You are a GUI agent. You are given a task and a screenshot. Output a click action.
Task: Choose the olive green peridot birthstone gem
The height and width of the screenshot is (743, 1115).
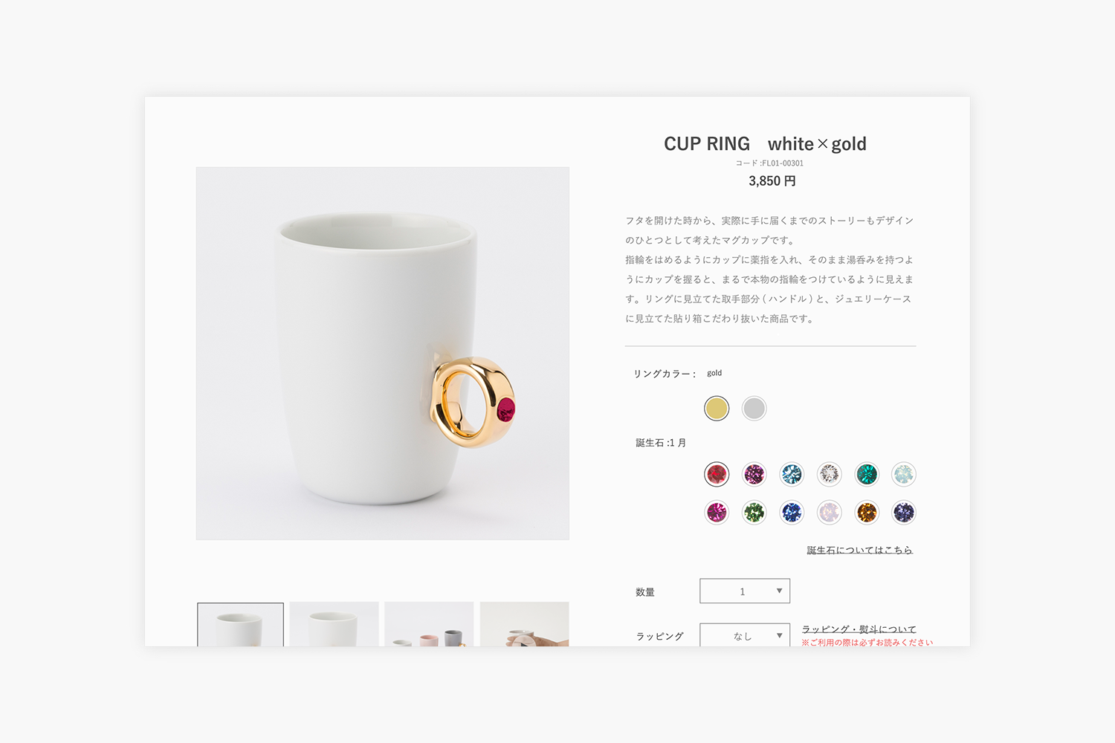pyautogui.click(x=754, y=512)
